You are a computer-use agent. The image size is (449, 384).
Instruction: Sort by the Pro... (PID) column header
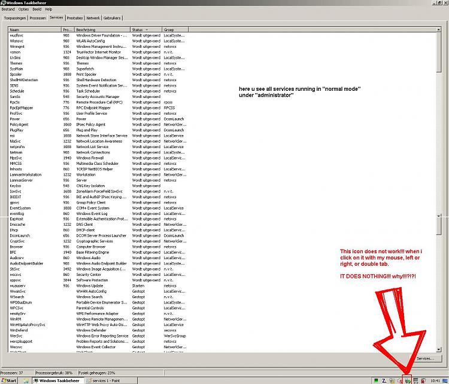coord(68,30)
